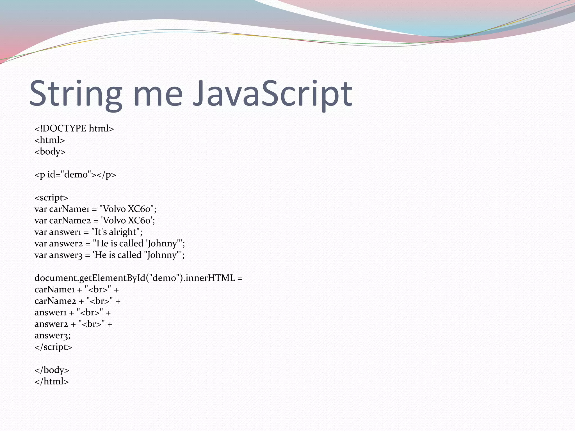The width and height of the screenshot is (575, 431).
Task: Click the opening '<html>' tag line
Action: 50,140
